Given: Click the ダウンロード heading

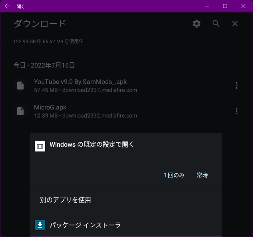Looking at the screenshot, I should (40, 24).
